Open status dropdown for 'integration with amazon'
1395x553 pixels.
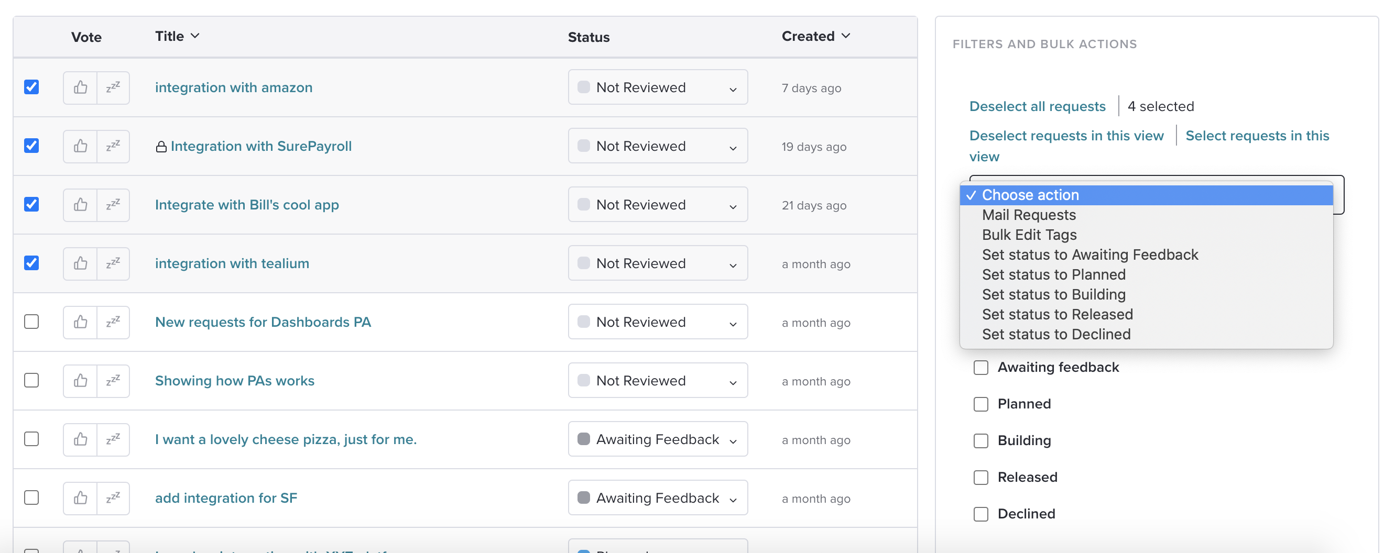658,87
